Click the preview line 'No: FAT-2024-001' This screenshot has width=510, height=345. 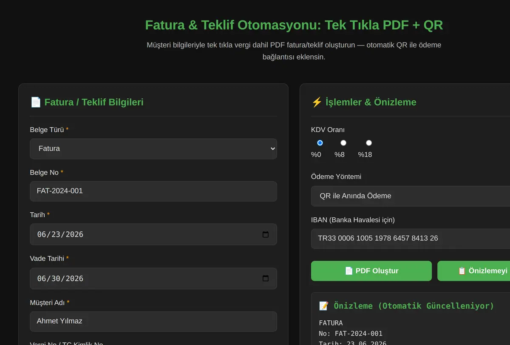click(x=351, y=334)
